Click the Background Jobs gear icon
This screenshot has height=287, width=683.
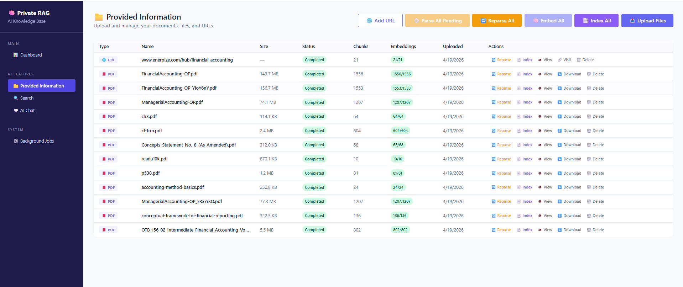(16, 141)
